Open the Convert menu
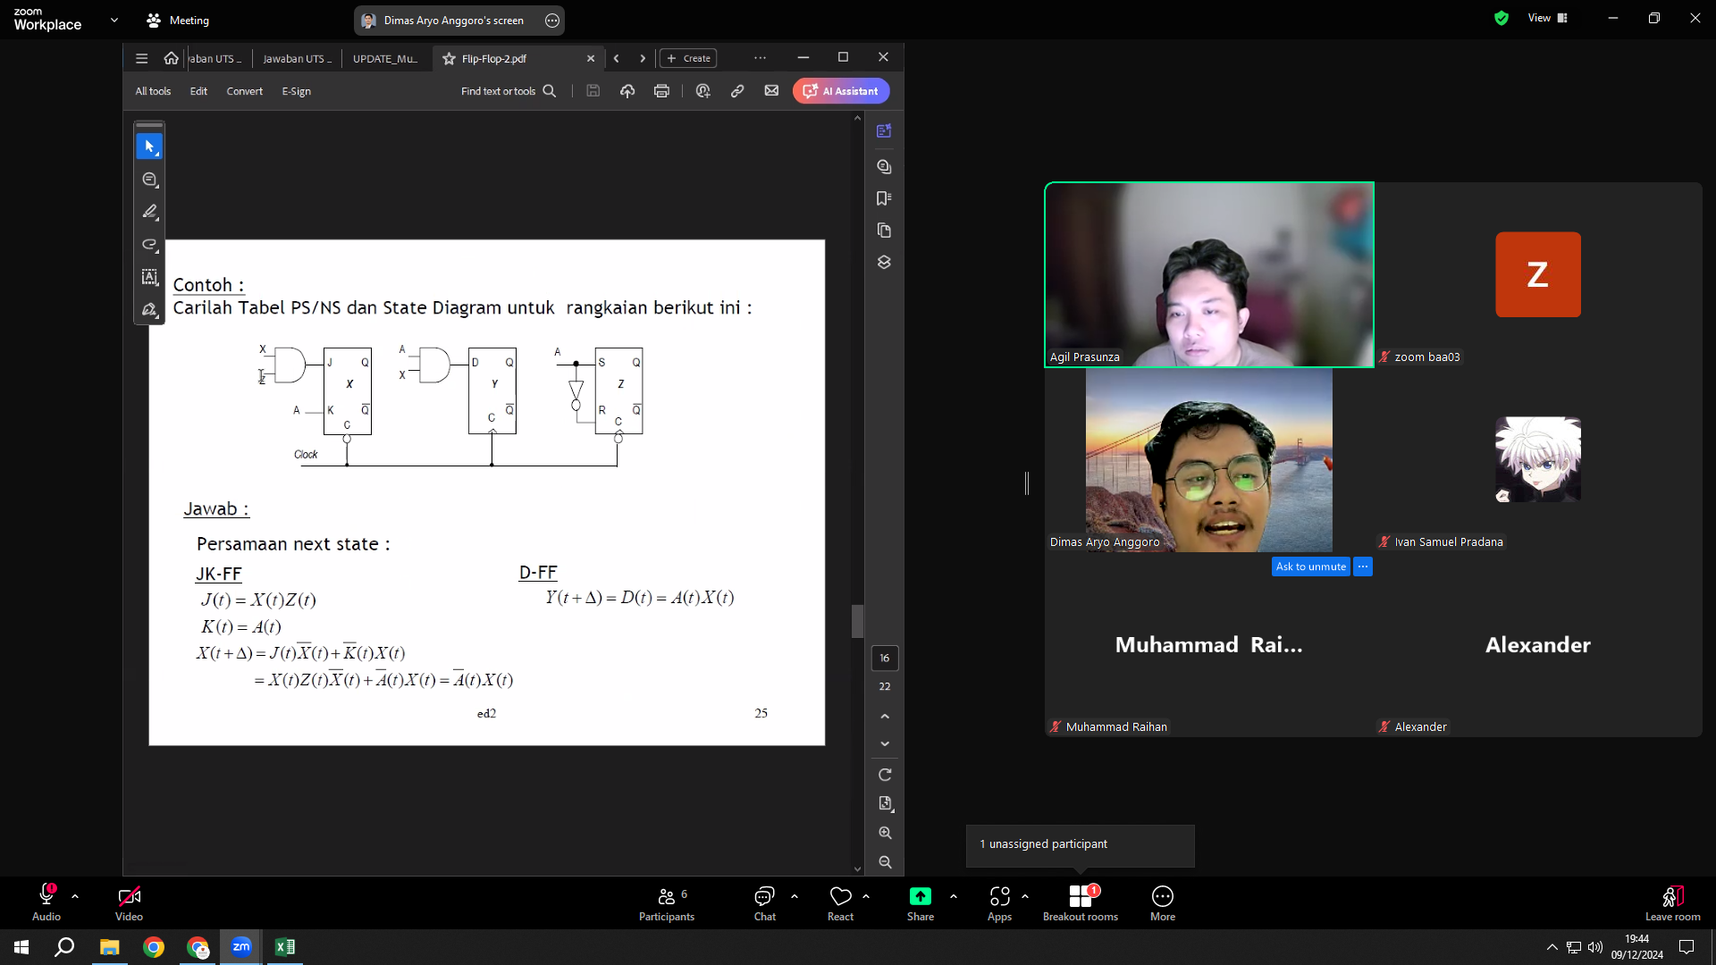 [245, 91]
